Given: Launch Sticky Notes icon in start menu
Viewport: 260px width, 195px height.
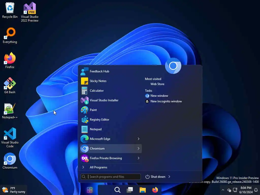Looking at the screenshot, I should point(84,81).
